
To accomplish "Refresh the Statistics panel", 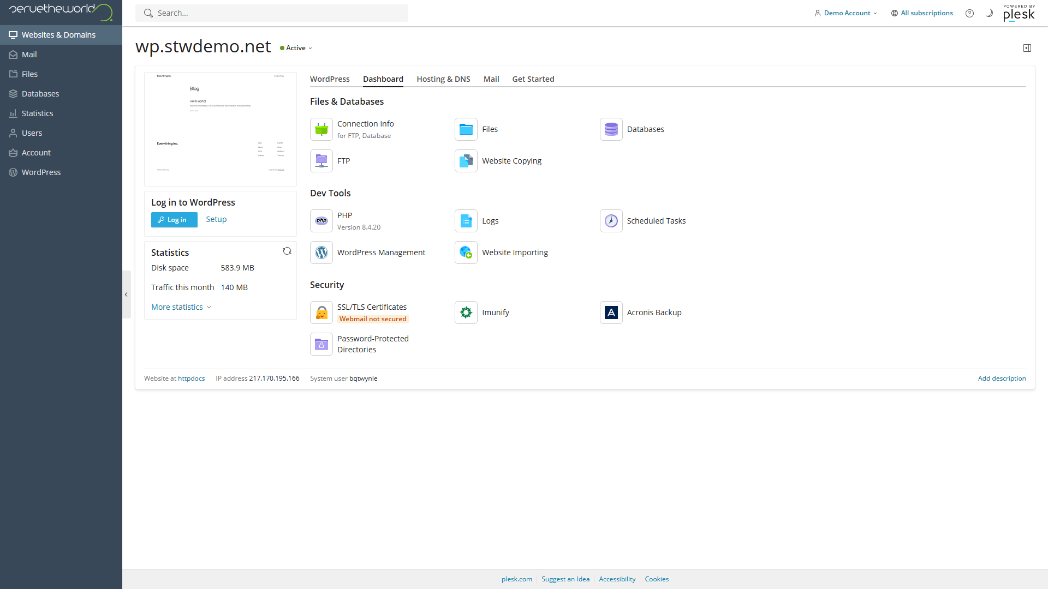I will click(287, 251).
